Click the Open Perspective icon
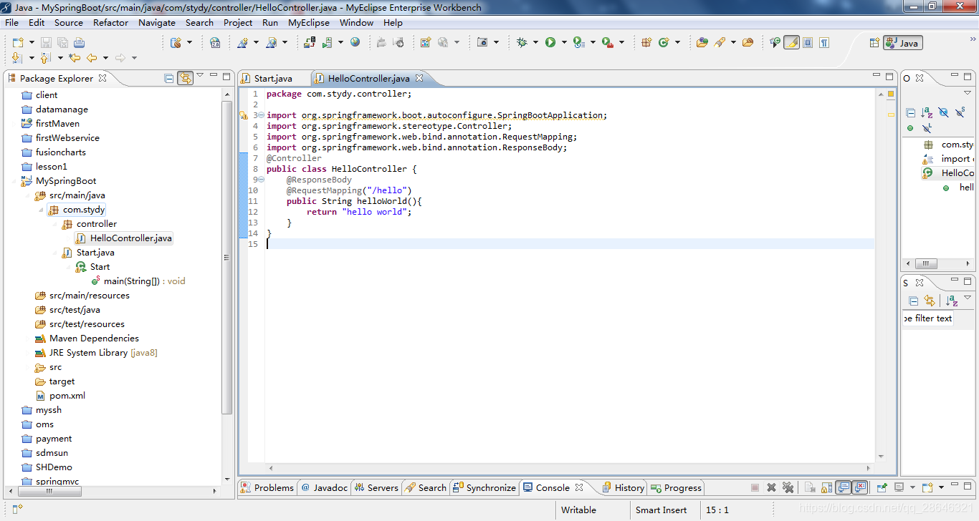Screen dimensions: 979x521 (874, 43)
